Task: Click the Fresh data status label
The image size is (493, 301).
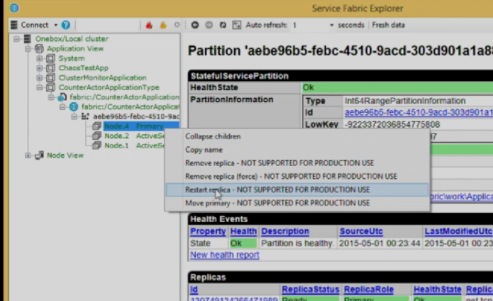Action: tap(388, 25)
